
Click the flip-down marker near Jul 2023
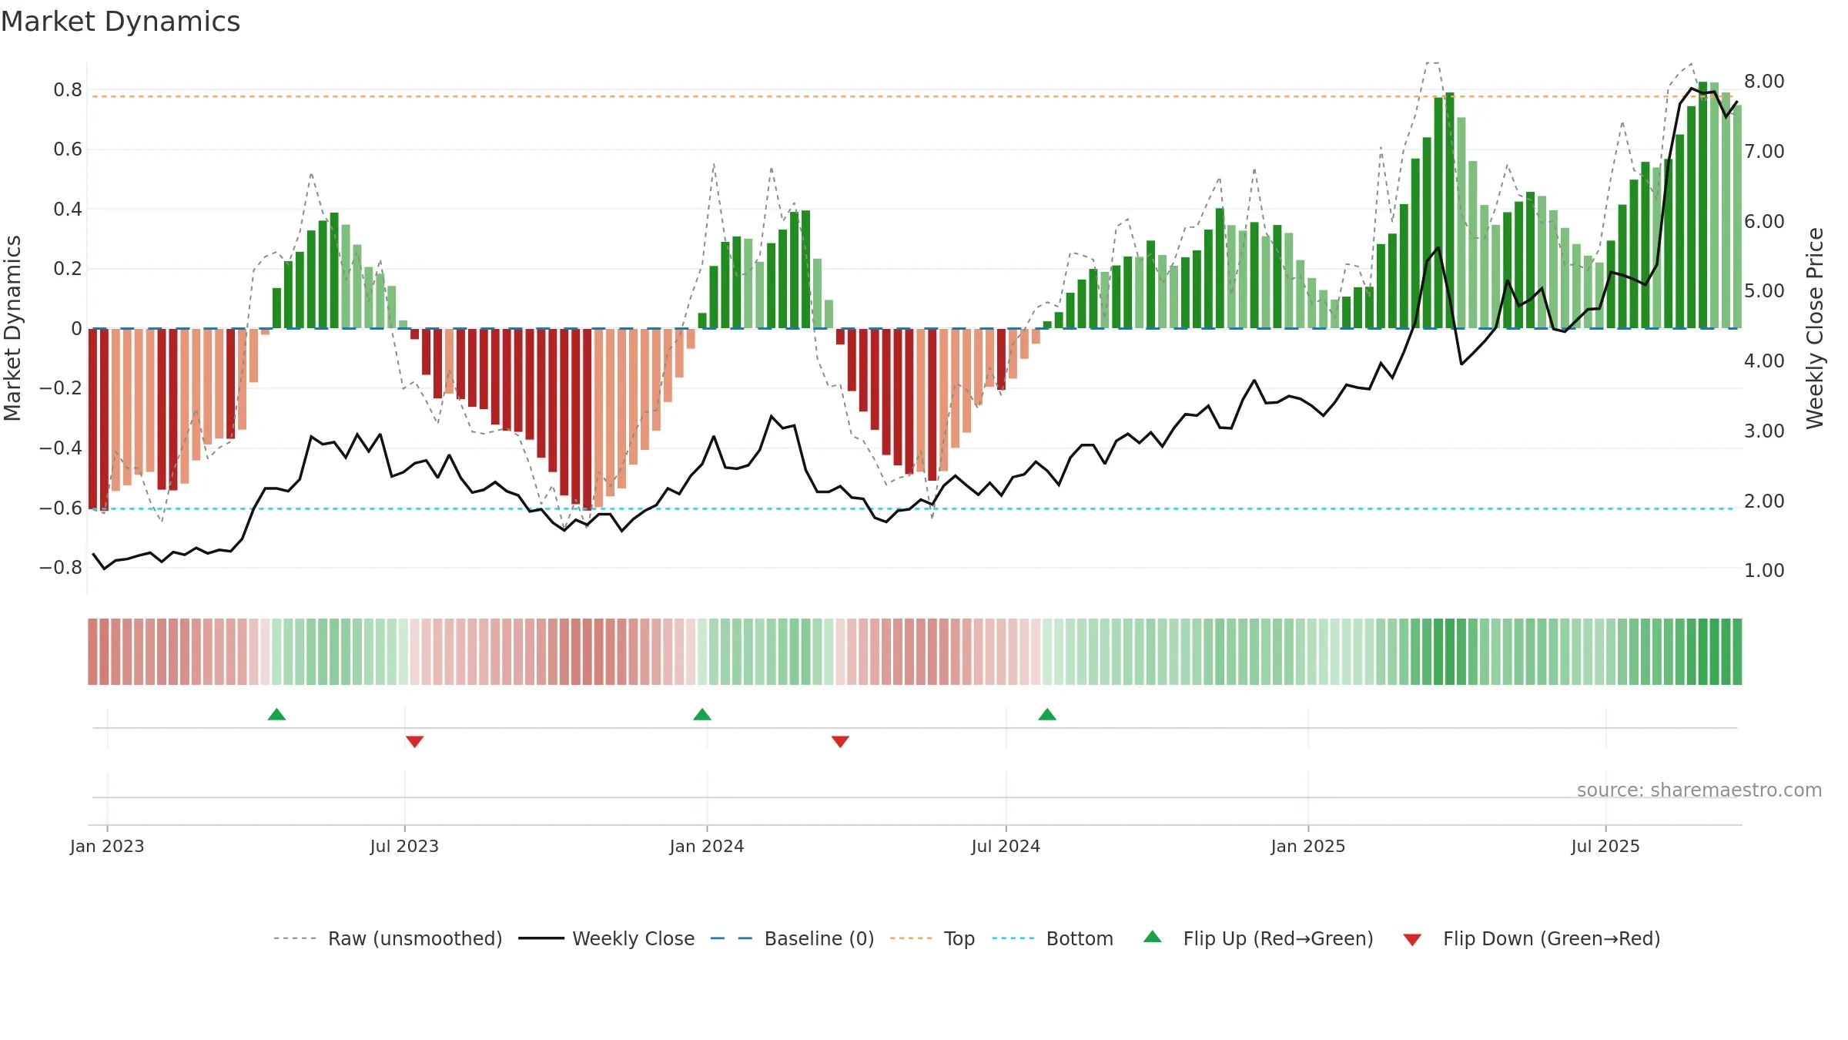click(x=414, y=741)
